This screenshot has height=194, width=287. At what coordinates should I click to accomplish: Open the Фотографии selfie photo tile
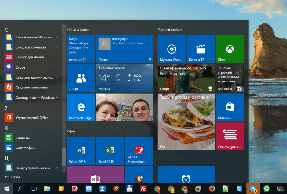click(x=125, y=107)
